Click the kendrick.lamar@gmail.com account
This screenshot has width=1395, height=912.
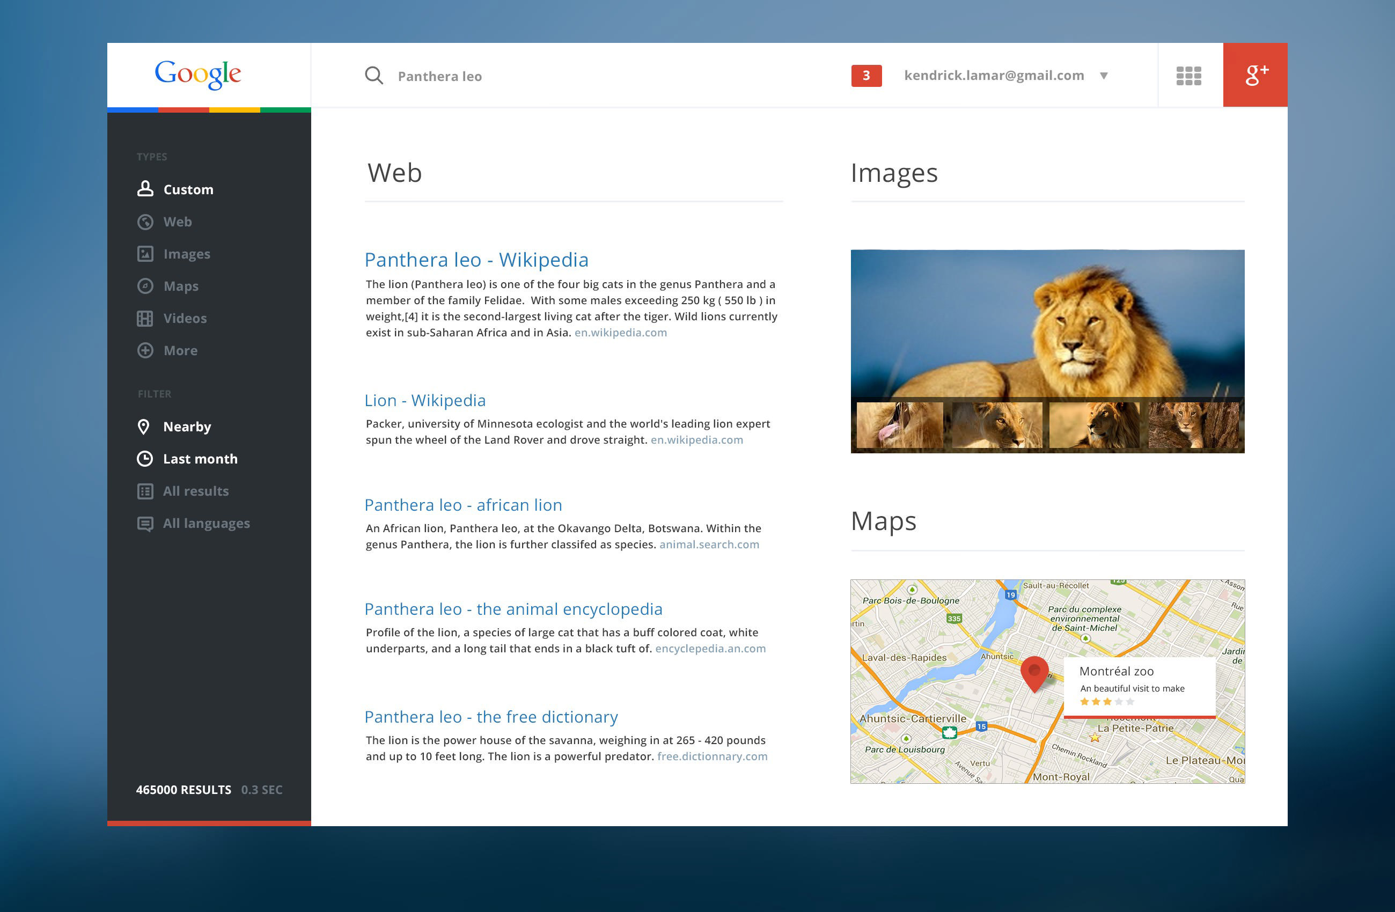(994, 76)
